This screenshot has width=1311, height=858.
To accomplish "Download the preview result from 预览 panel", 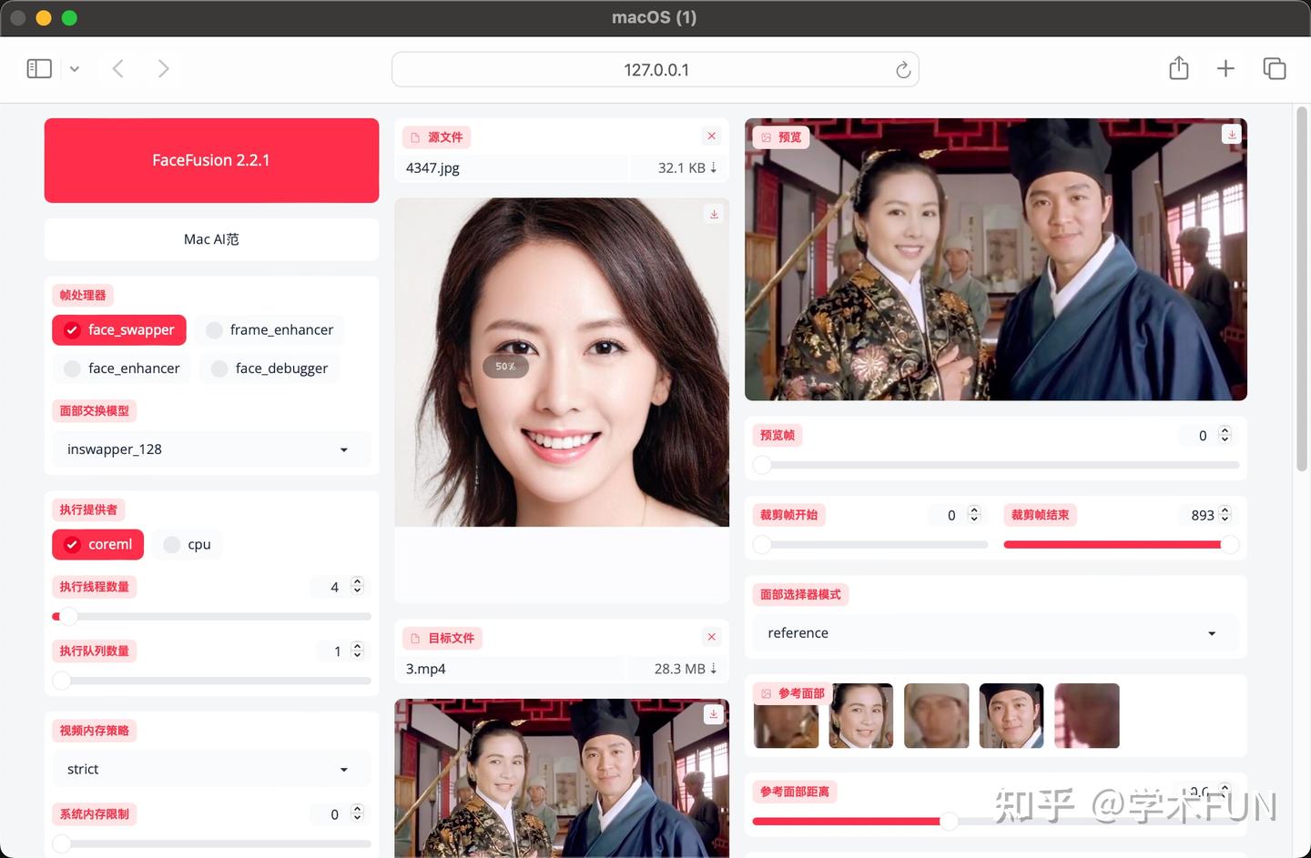I will tap(1231, 134).
